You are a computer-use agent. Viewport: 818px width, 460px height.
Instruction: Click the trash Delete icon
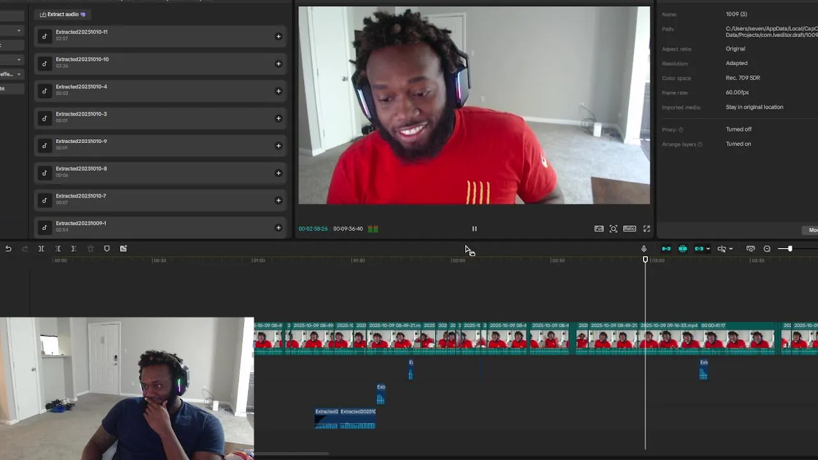[x=90, y=249]
